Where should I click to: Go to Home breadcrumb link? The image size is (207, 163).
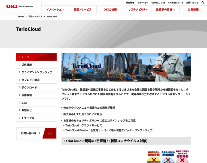[x=21, y=17]
